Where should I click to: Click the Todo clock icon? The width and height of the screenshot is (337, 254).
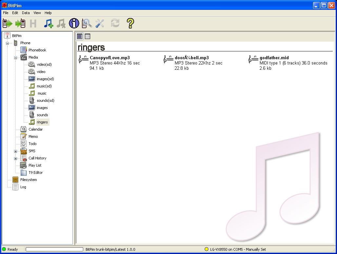click(x=23, y=143)
